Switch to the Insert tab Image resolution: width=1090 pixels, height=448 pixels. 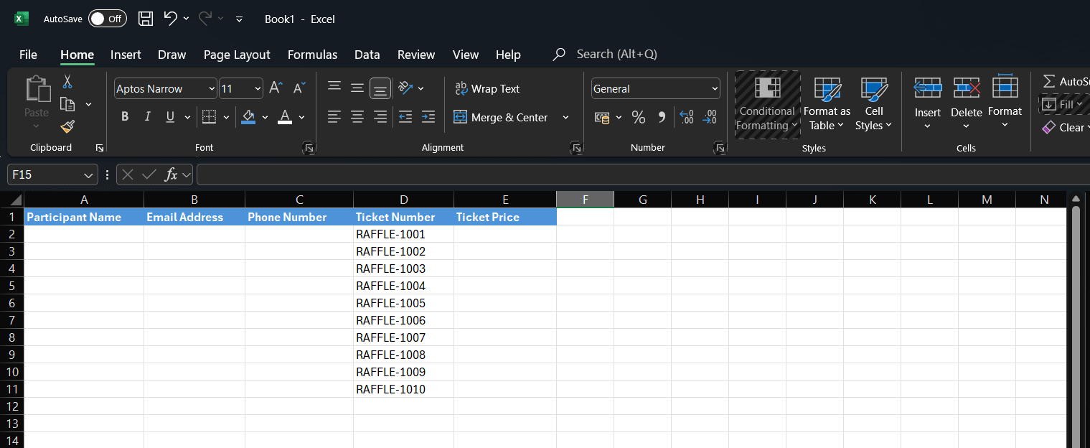click(126, 55)
